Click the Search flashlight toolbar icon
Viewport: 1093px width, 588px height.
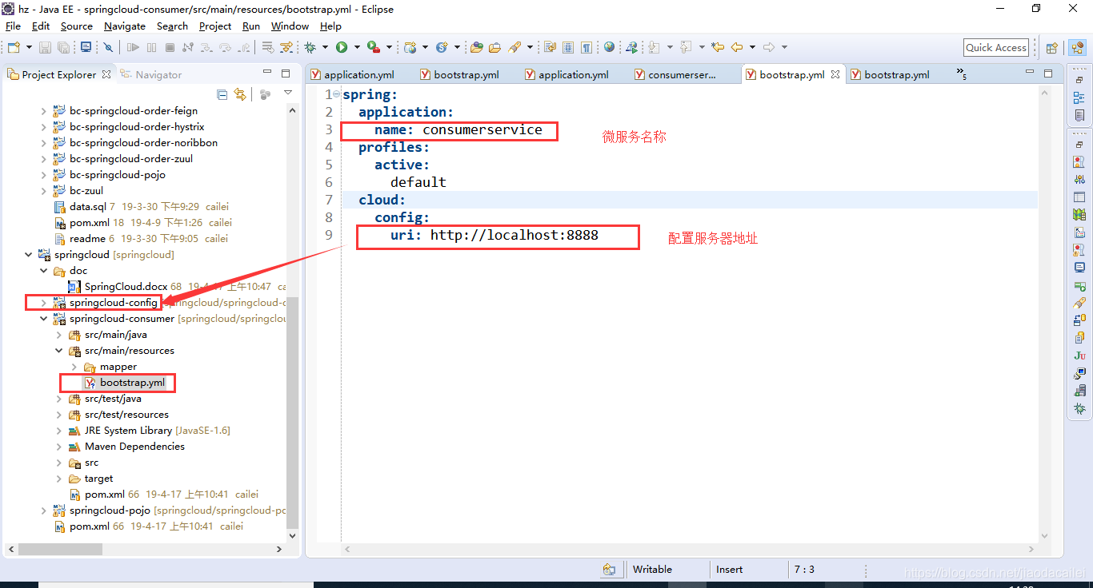tap(514, 48)
